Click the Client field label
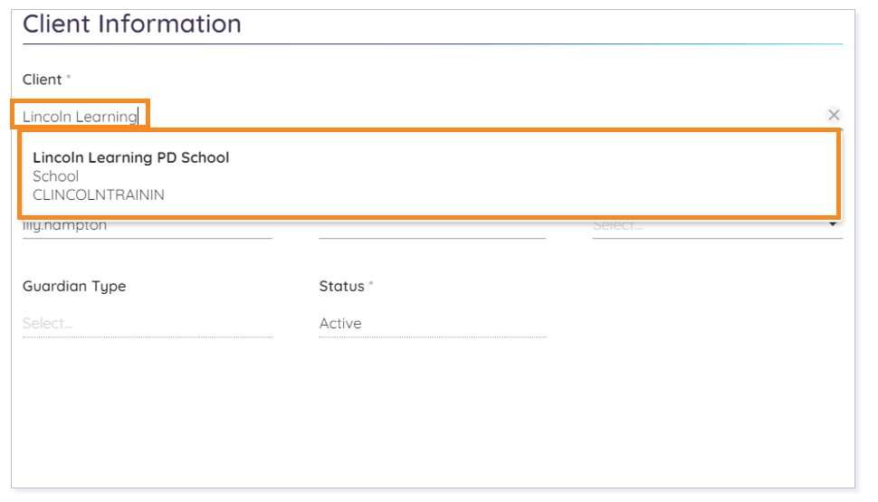This screenshot has height=502, width=878. click(42, 80)
